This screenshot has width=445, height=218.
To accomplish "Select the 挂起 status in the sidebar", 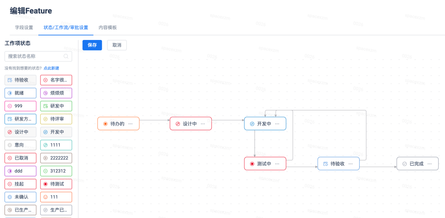I will (20, 184).
